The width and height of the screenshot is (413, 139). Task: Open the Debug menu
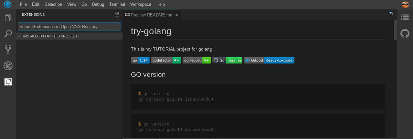pyautogui.click(x=98, y=4)
